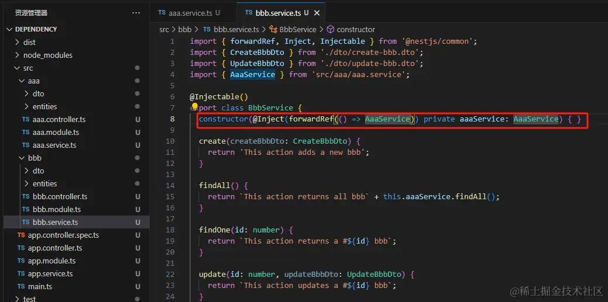Close the bbb.service.ts tab

[317, 13]
